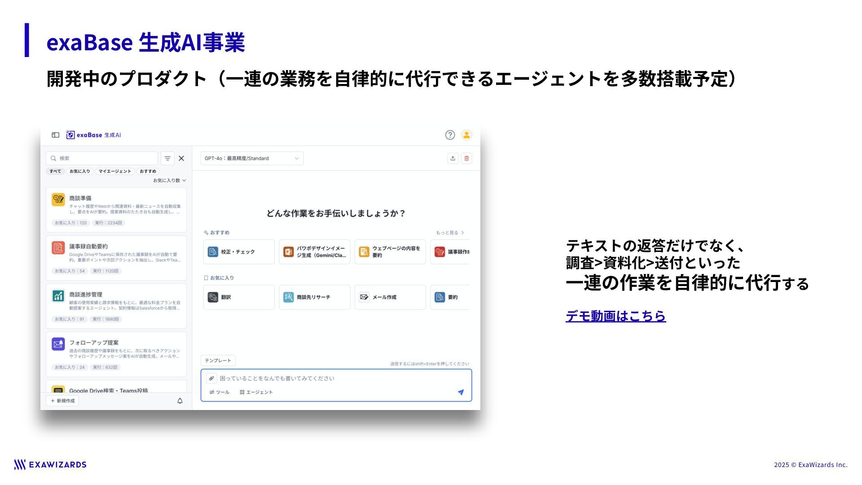Click the 新規作成 button
862x485 pixels.
coord(62,401)
